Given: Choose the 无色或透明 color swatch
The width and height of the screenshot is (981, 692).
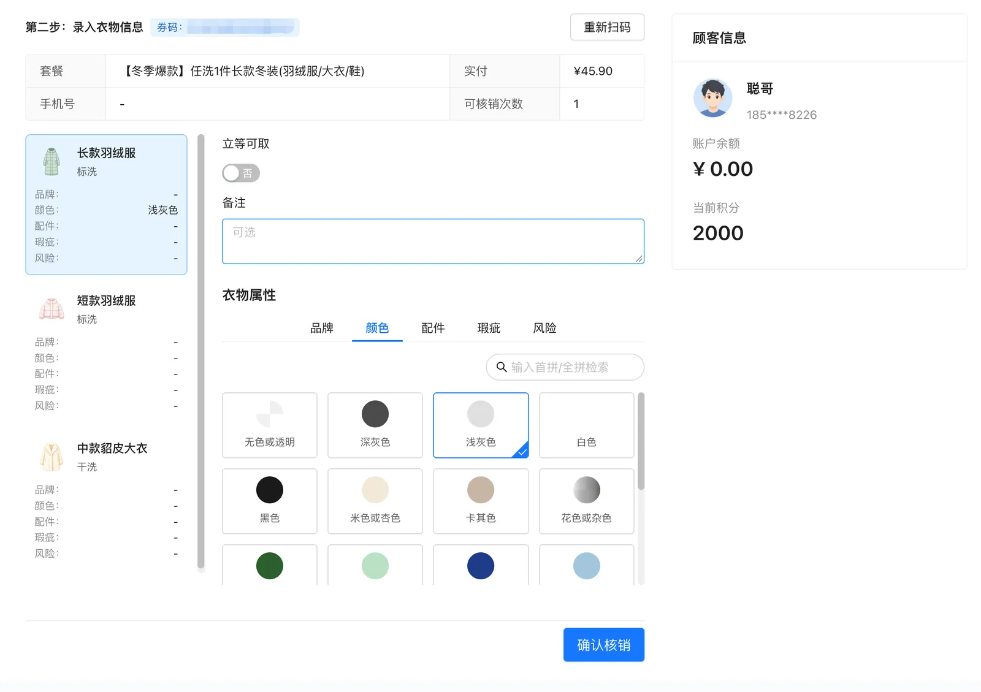Looking at the screenshot, I should tap(270, 425).
